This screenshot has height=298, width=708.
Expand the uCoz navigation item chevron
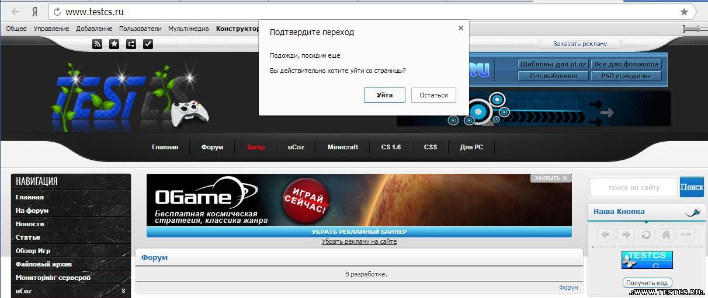click(123, 290)
